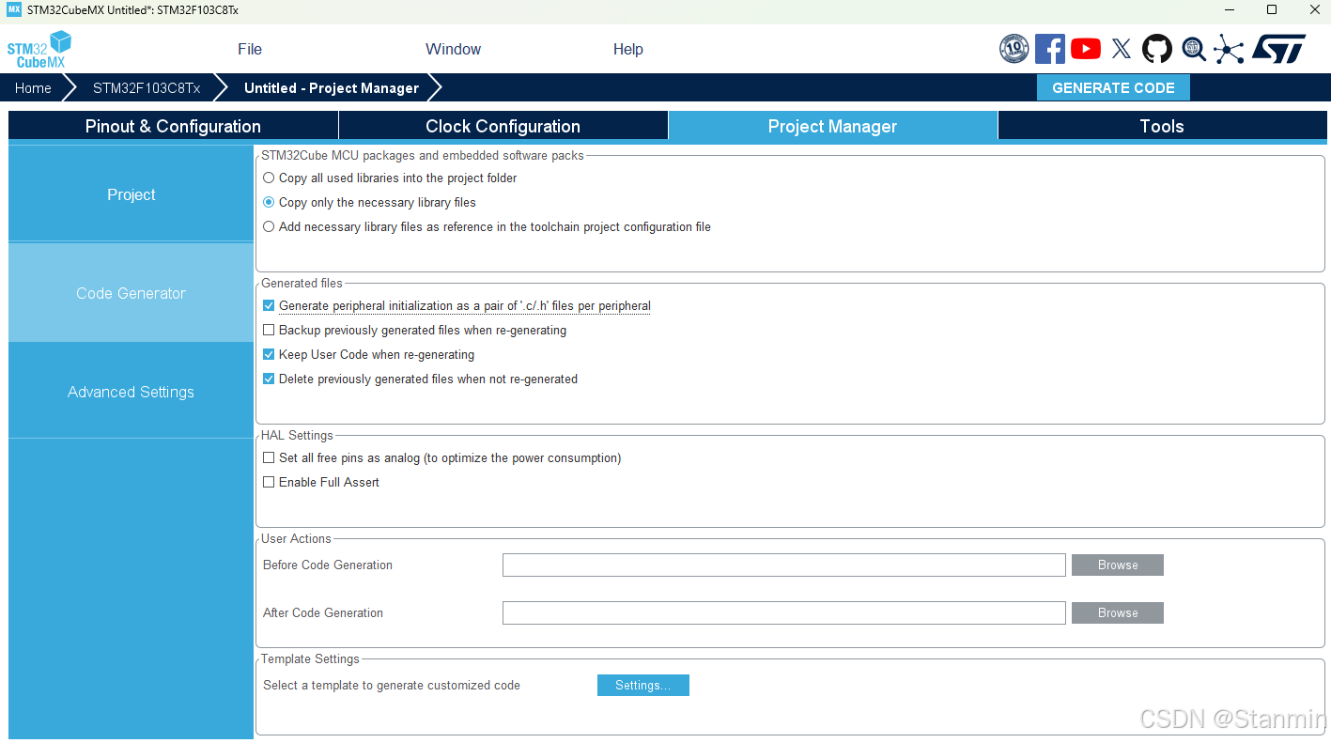Click Browse for Before Code Generation
The height and width of the screenshot is (743, 1331).
point(1118,565)
